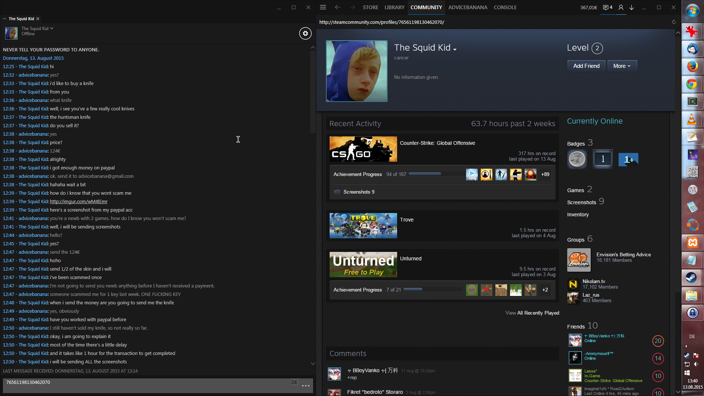Screen dimensions: 704x396
Task: Expand profile name history arrow
Action: [x=455, y=49]
